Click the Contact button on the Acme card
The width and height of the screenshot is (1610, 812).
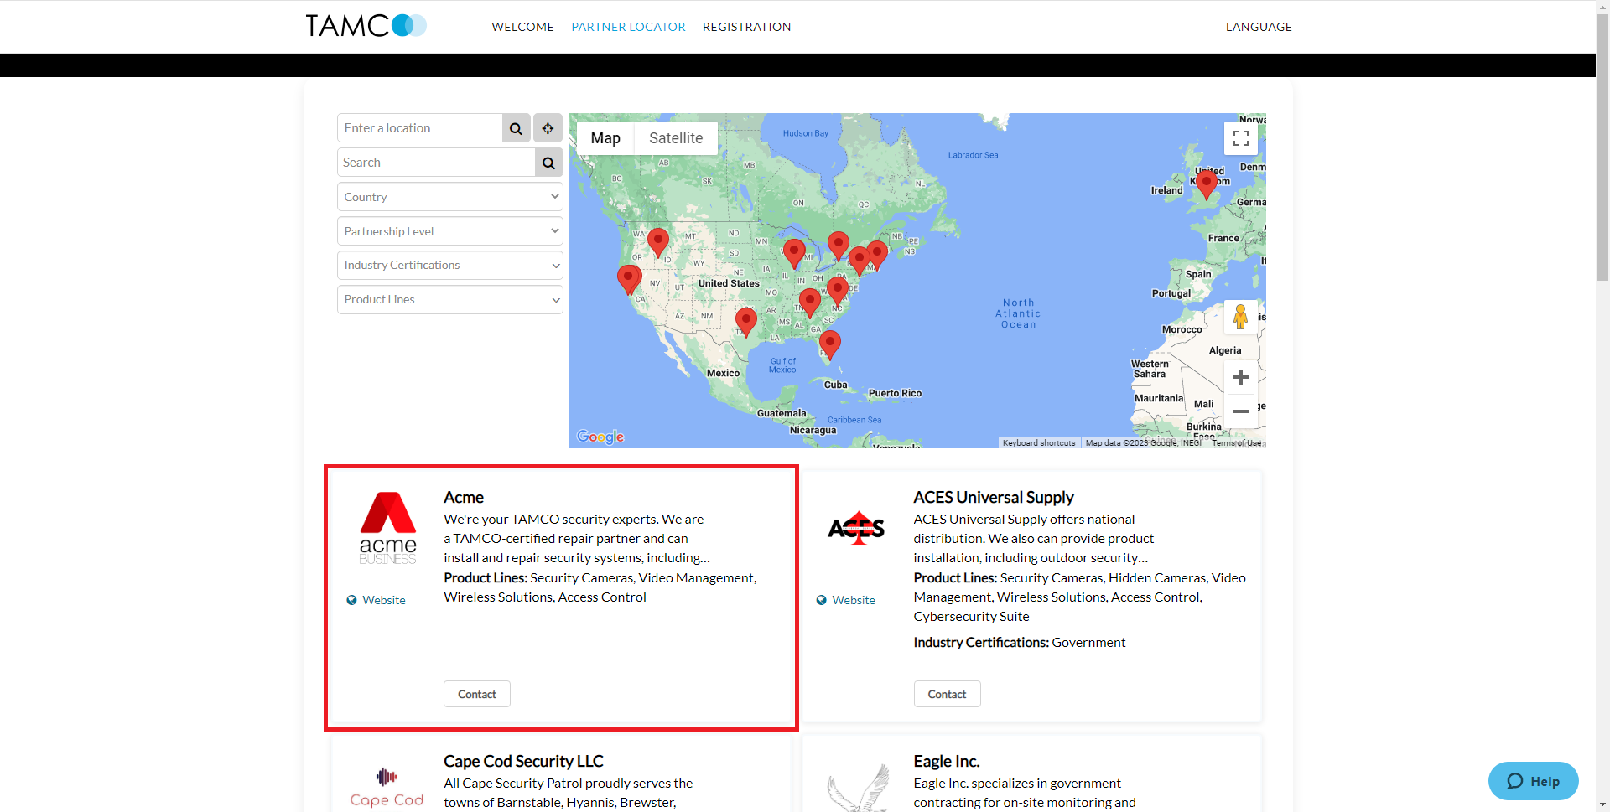476,693
